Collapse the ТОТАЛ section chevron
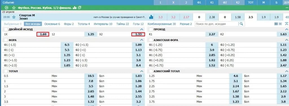The image size is (289, 106). pos(142,71)
